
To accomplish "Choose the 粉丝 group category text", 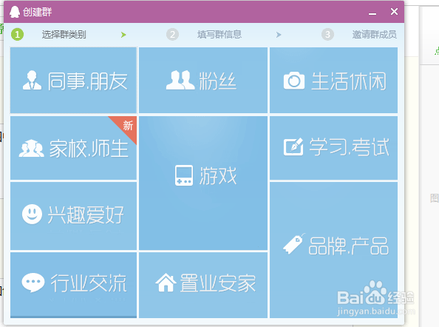I will point(217,81).
